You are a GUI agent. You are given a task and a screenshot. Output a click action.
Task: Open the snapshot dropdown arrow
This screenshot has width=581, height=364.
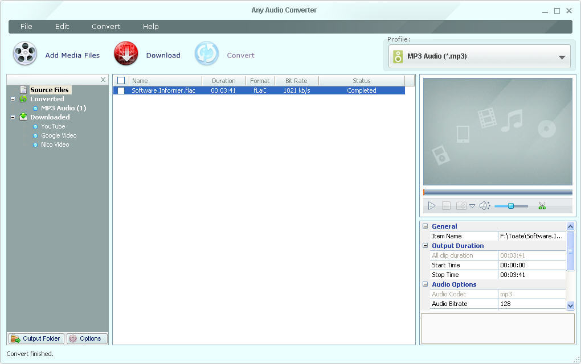pyautogui.click(x=472, y=206)
